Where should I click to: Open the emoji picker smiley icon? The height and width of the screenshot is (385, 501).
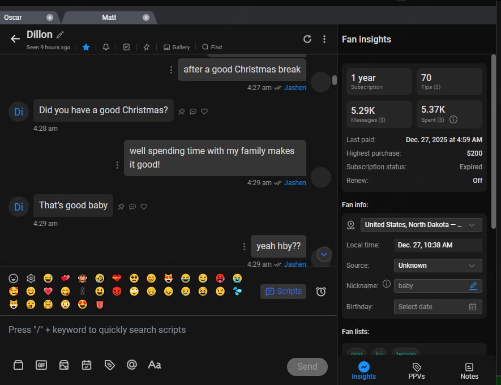[x=14, y=279]
